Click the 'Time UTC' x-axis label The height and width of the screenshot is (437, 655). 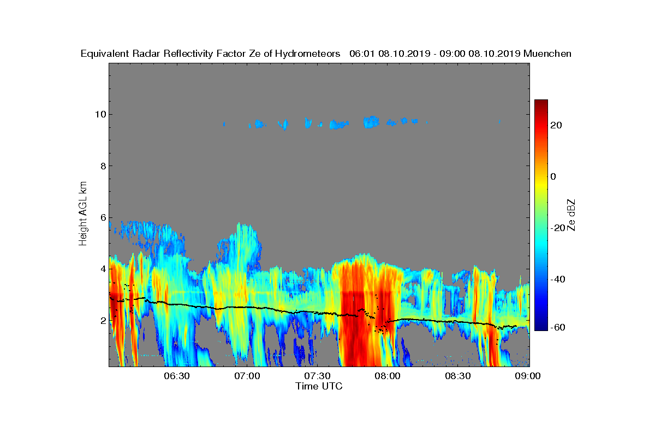[x=319, y=386]
